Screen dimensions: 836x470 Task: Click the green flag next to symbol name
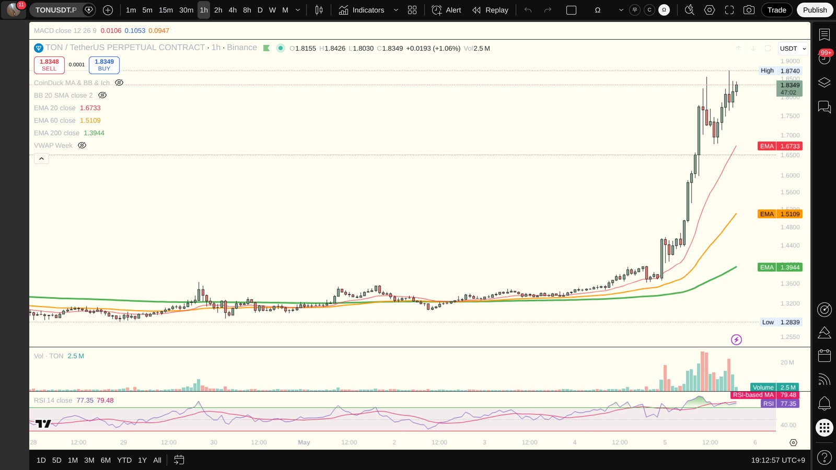point(266,48)
